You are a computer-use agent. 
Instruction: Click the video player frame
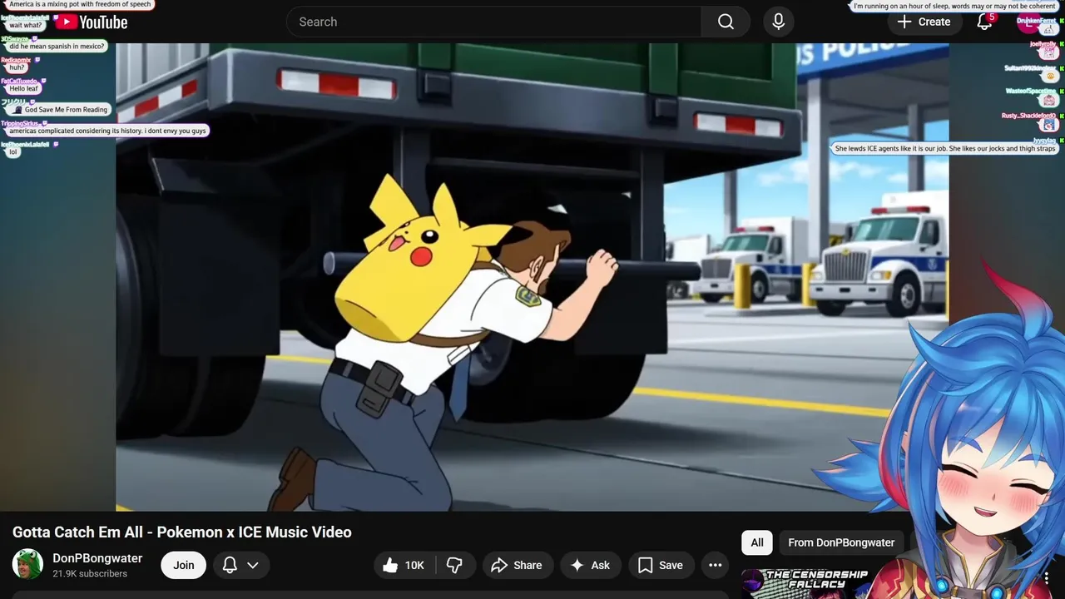pyautogui.click(x=532, y=277)
